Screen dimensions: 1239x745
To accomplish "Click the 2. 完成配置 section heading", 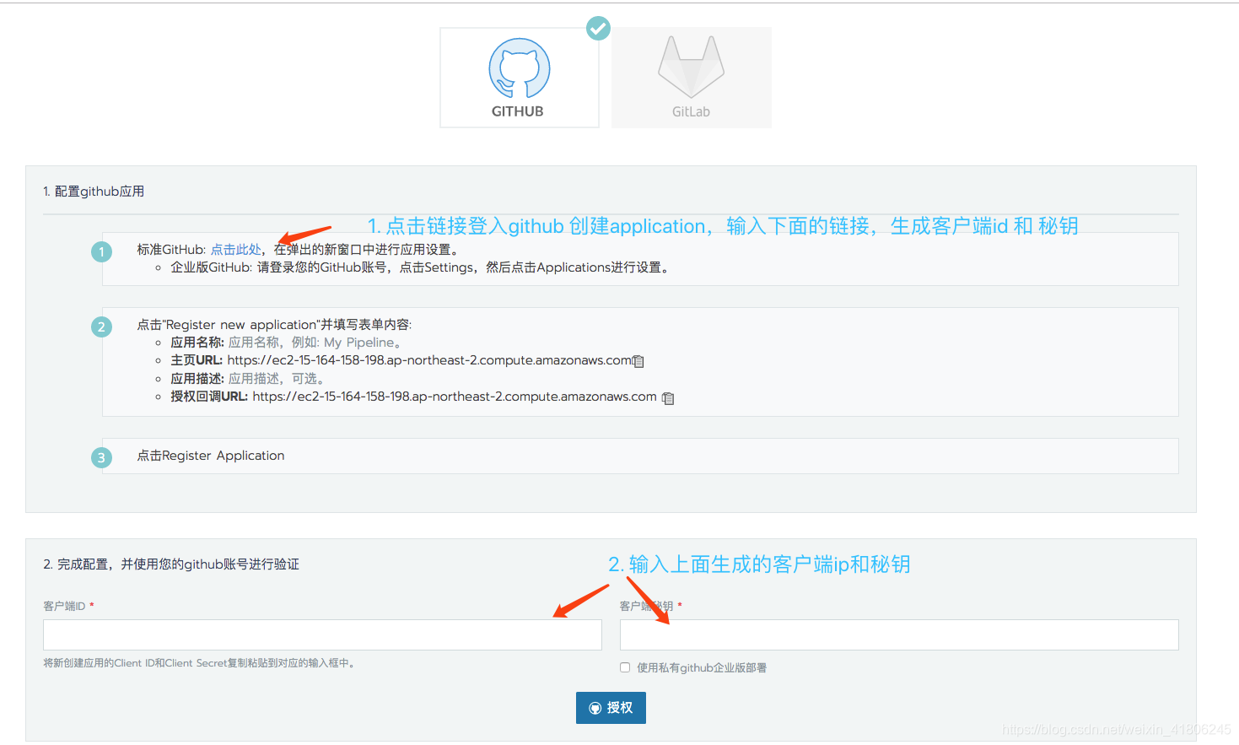I will coord(171,564).
